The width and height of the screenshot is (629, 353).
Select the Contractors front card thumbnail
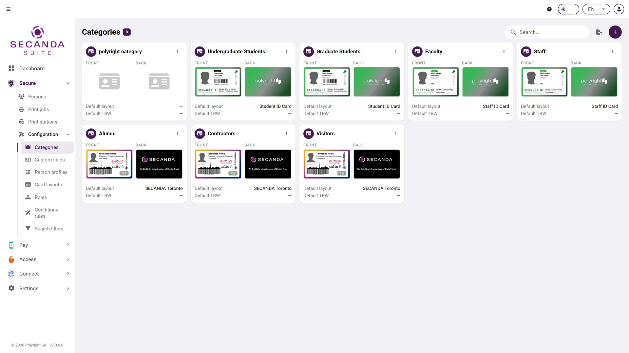click(218, 164)
